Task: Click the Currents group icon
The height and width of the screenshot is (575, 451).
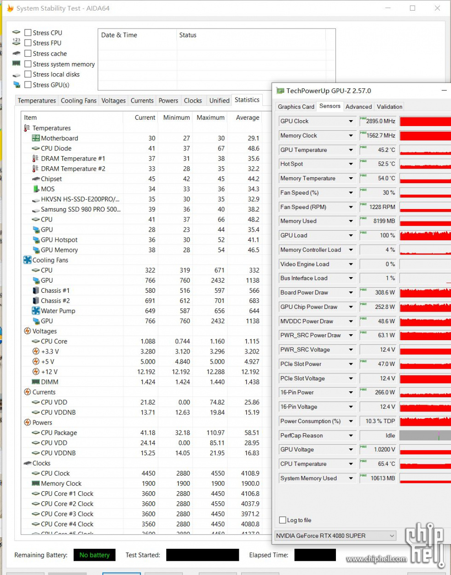Action: pos(27,392)
